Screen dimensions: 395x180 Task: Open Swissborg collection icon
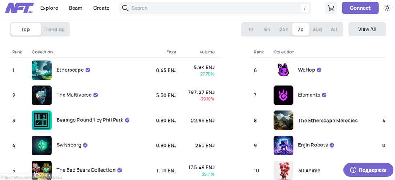point(42,146)
